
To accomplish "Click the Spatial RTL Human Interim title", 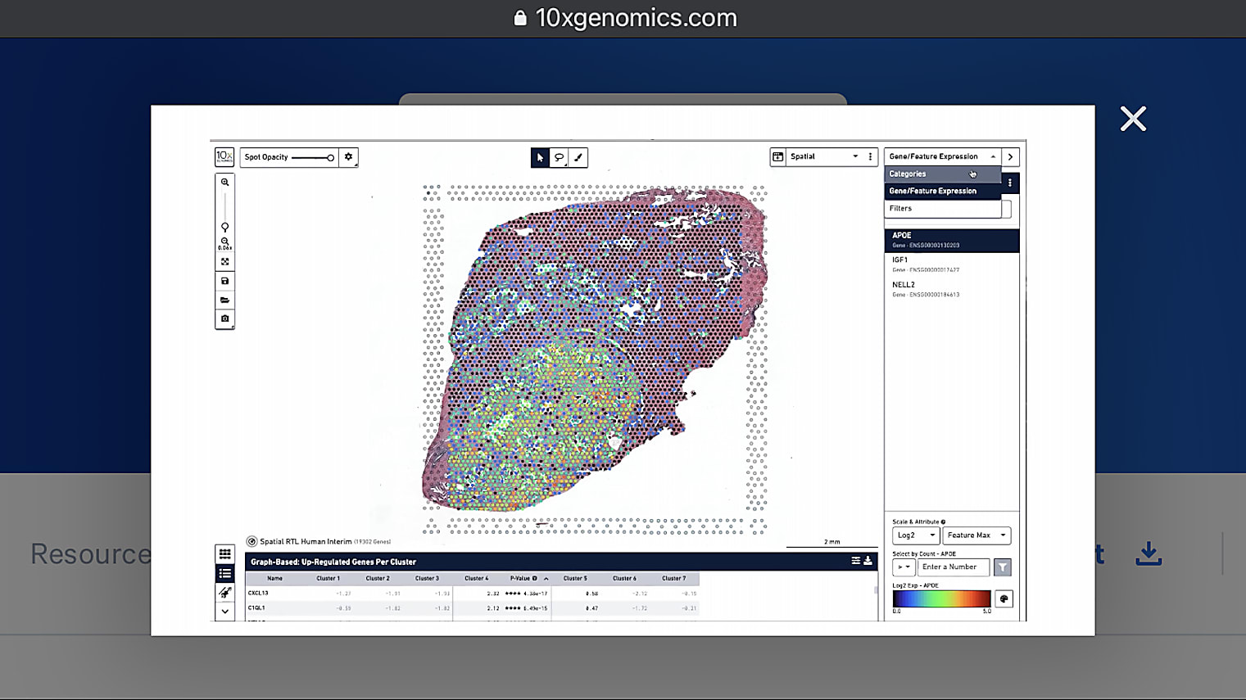I will [x=306, y=541].
